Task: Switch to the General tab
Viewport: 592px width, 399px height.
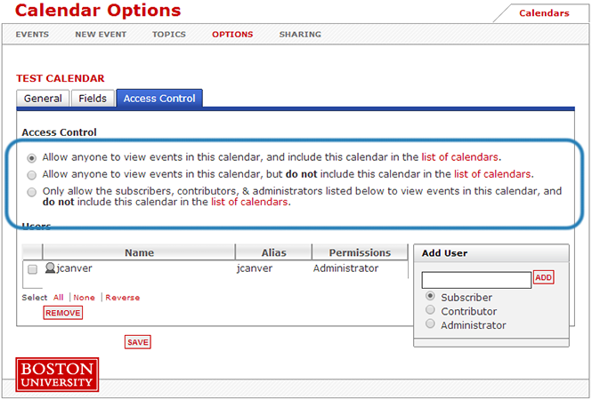Action: (43, 99)
